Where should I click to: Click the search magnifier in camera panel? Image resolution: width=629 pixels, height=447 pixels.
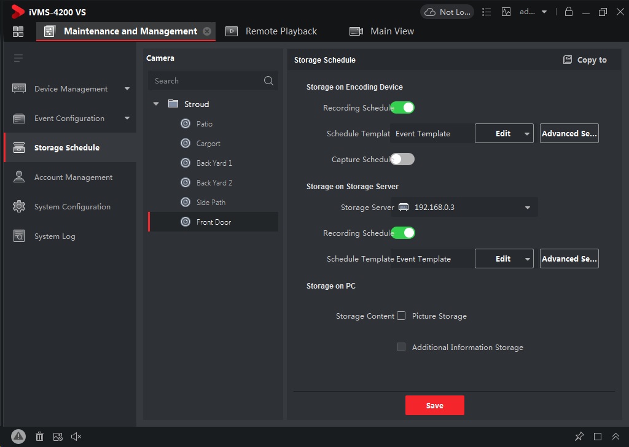tap(268, 80)
